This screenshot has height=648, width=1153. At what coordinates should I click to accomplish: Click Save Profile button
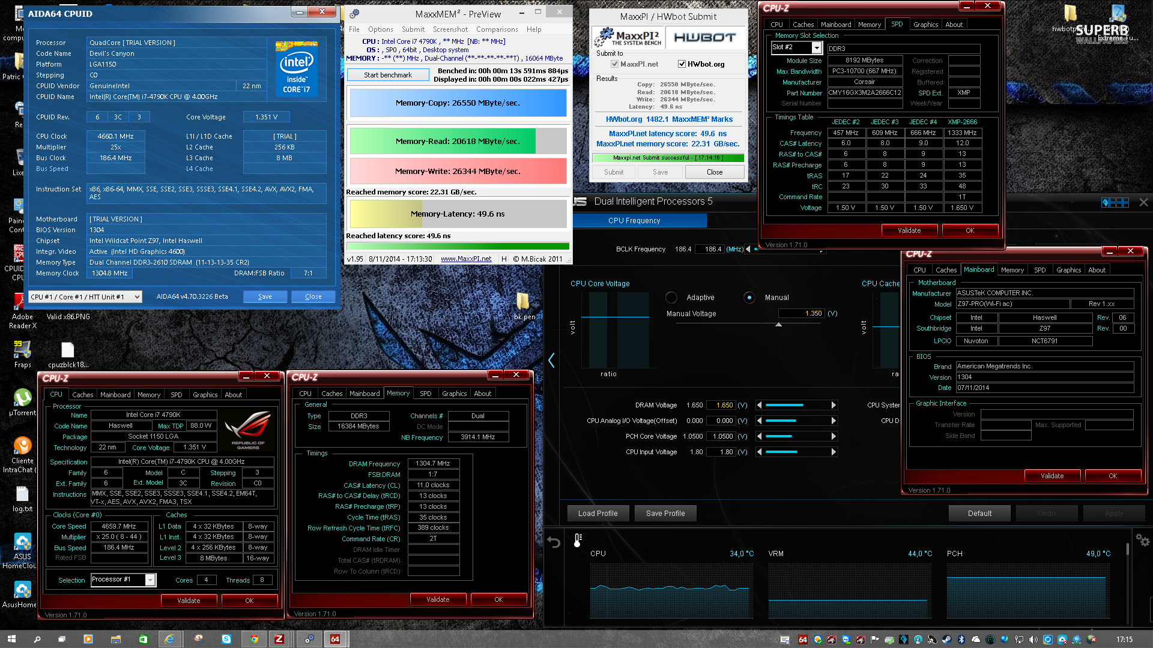coord(665,514)
